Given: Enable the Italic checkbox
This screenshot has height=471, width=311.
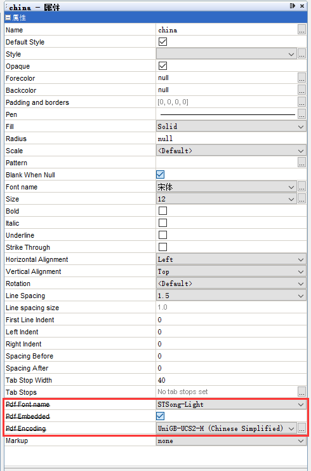Looking at the screenshot, I should pyautogui.click(x=162, y=223).
